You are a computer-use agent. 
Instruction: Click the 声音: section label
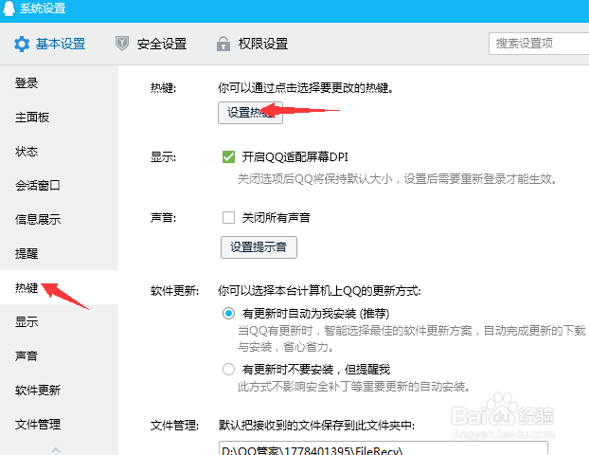[164, 217]
